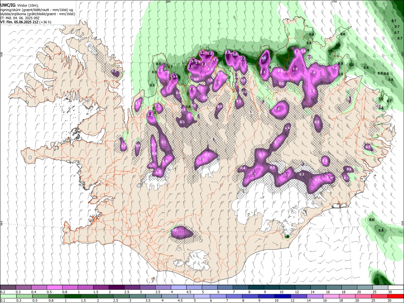Click the '3.2' precipitation value on the map
404x303 pixels.
click(202, 52)
